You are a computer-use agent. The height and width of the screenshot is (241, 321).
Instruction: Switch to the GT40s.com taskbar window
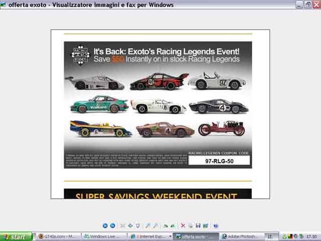(x=59, y=236)
